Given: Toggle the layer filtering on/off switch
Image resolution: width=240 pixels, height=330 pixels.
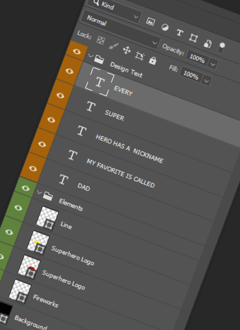Looking at the screenshot, I should [x=221, y=48].
